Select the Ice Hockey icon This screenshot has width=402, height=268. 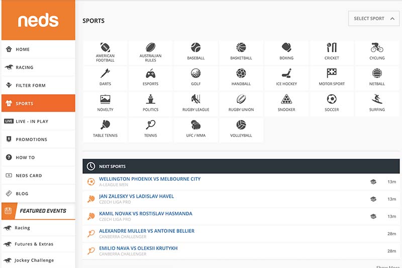click(286, 74)
